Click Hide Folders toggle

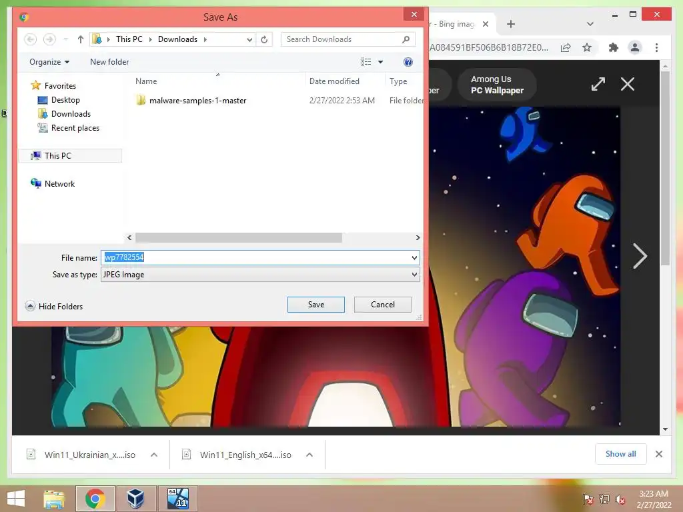coord(54,306)
